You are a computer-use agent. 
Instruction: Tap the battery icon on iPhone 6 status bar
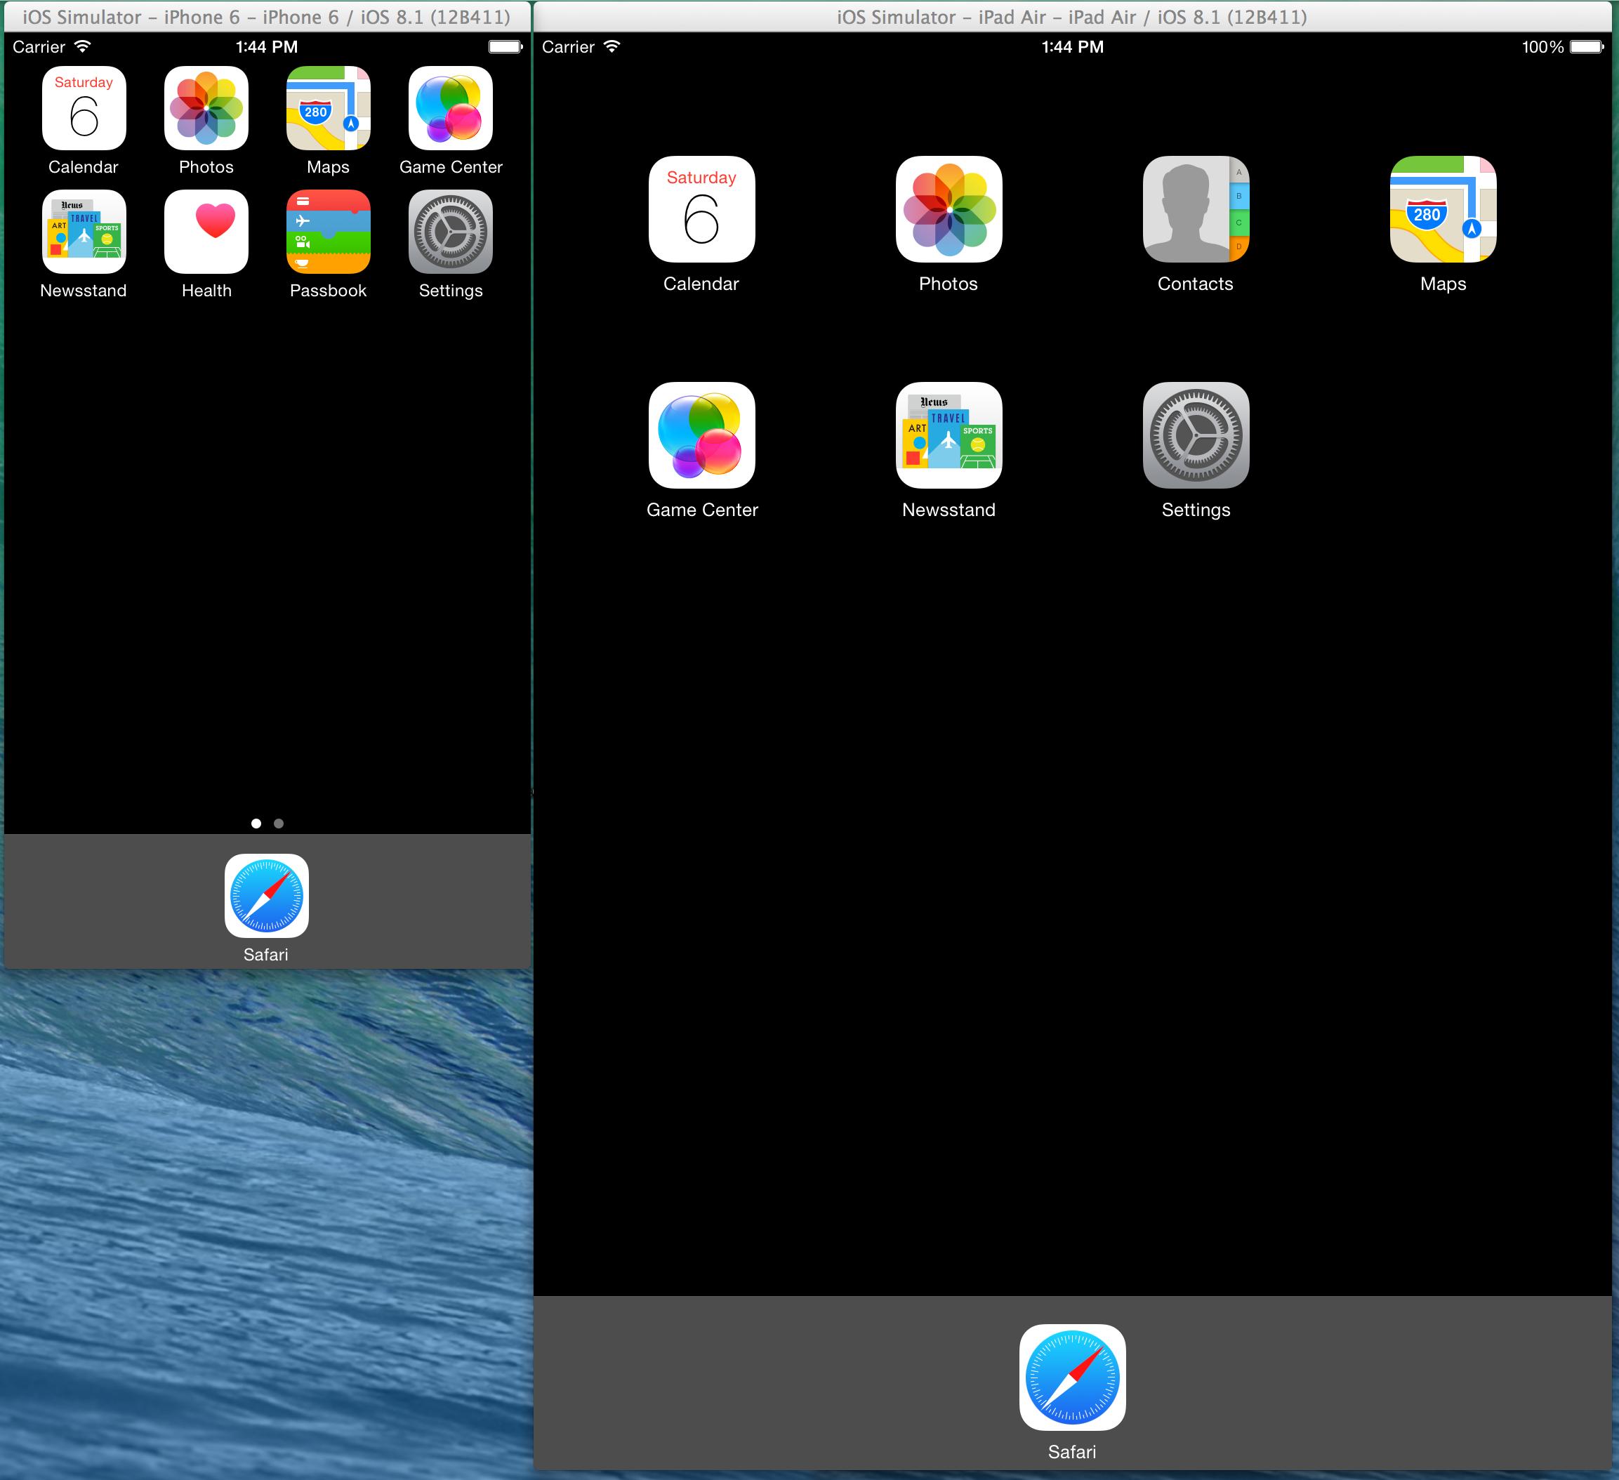point(506,46)
